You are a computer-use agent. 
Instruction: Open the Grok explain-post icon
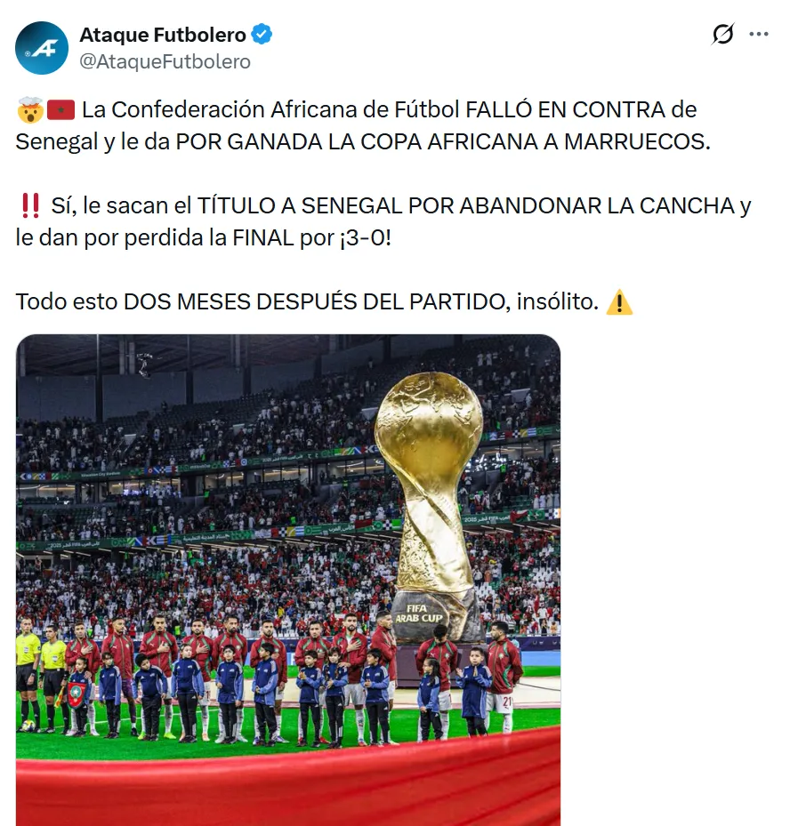point(722,35)
